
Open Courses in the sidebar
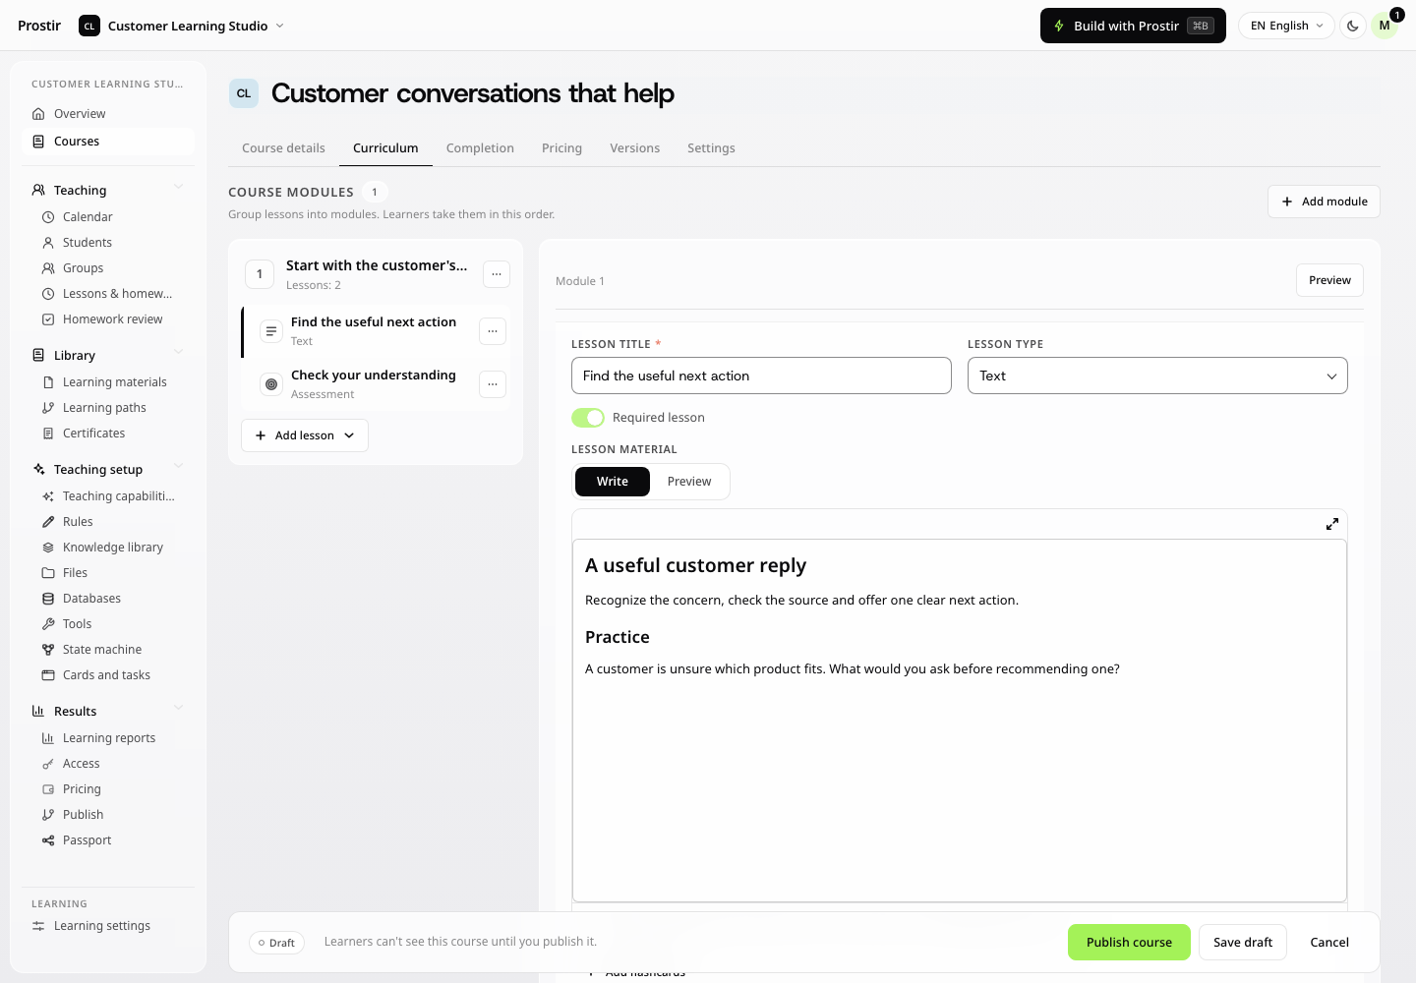[x=108, y=142]
